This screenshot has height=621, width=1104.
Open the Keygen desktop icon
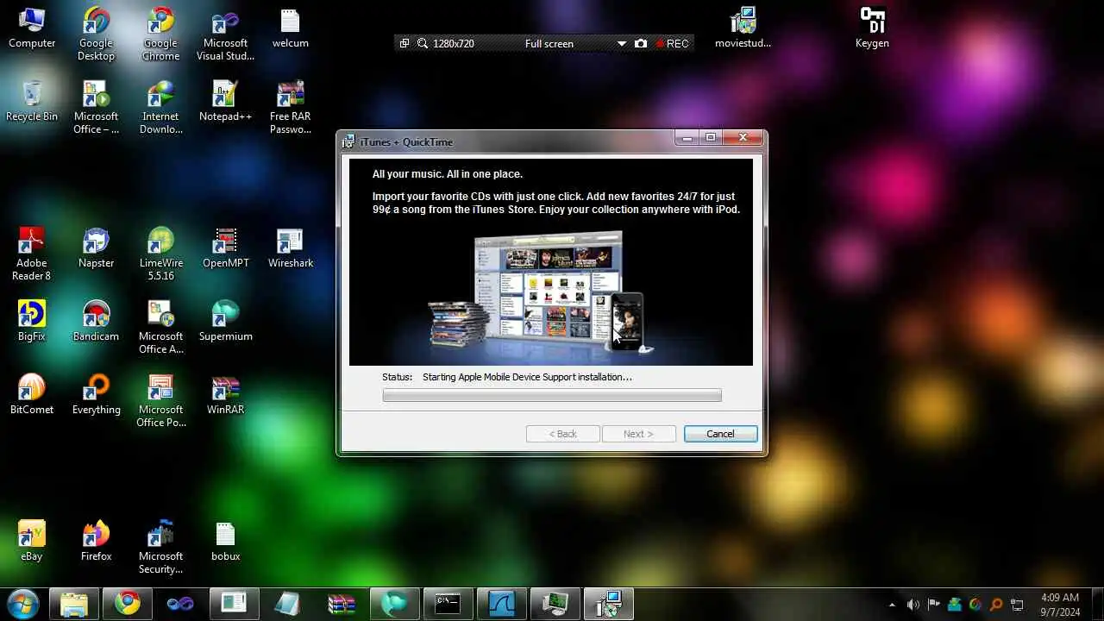pyautogui.click(x=872, y=28)
